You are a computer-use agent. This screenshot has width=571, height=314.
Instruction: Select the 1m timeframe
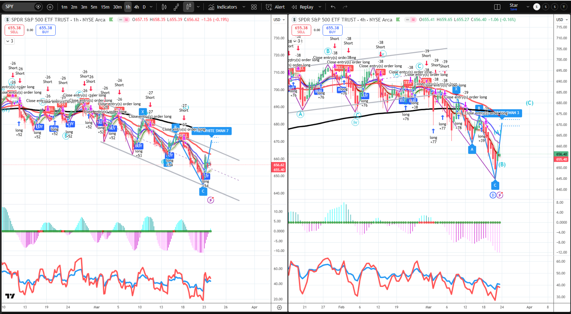pyautogui.click(x=64, y=7)
